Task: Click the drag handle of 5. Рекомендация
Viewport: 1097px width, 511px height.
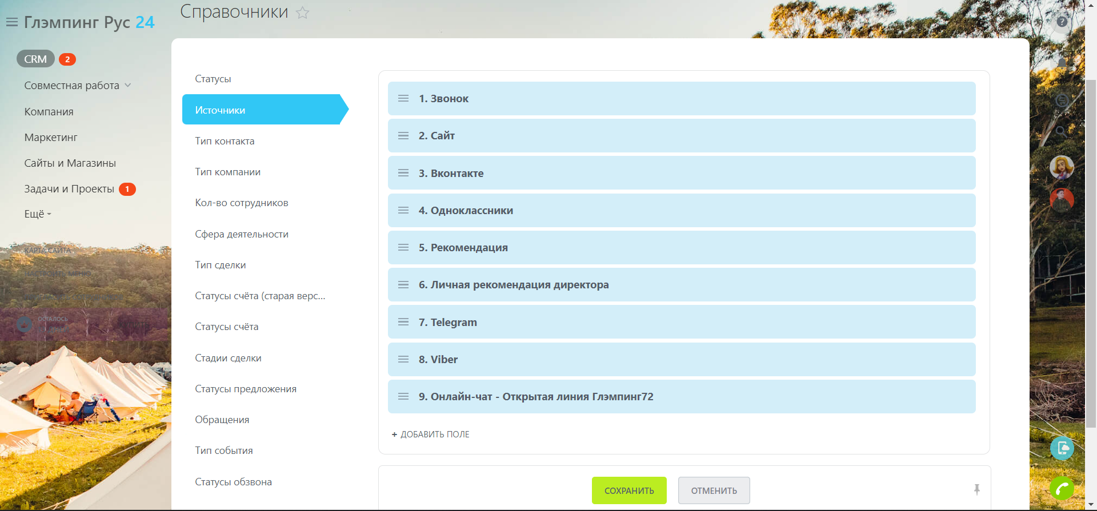Action: coord(403,247)
